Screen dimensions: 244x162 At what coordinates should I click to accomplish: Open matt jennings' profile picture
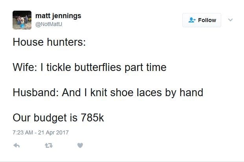click(22, 20)
